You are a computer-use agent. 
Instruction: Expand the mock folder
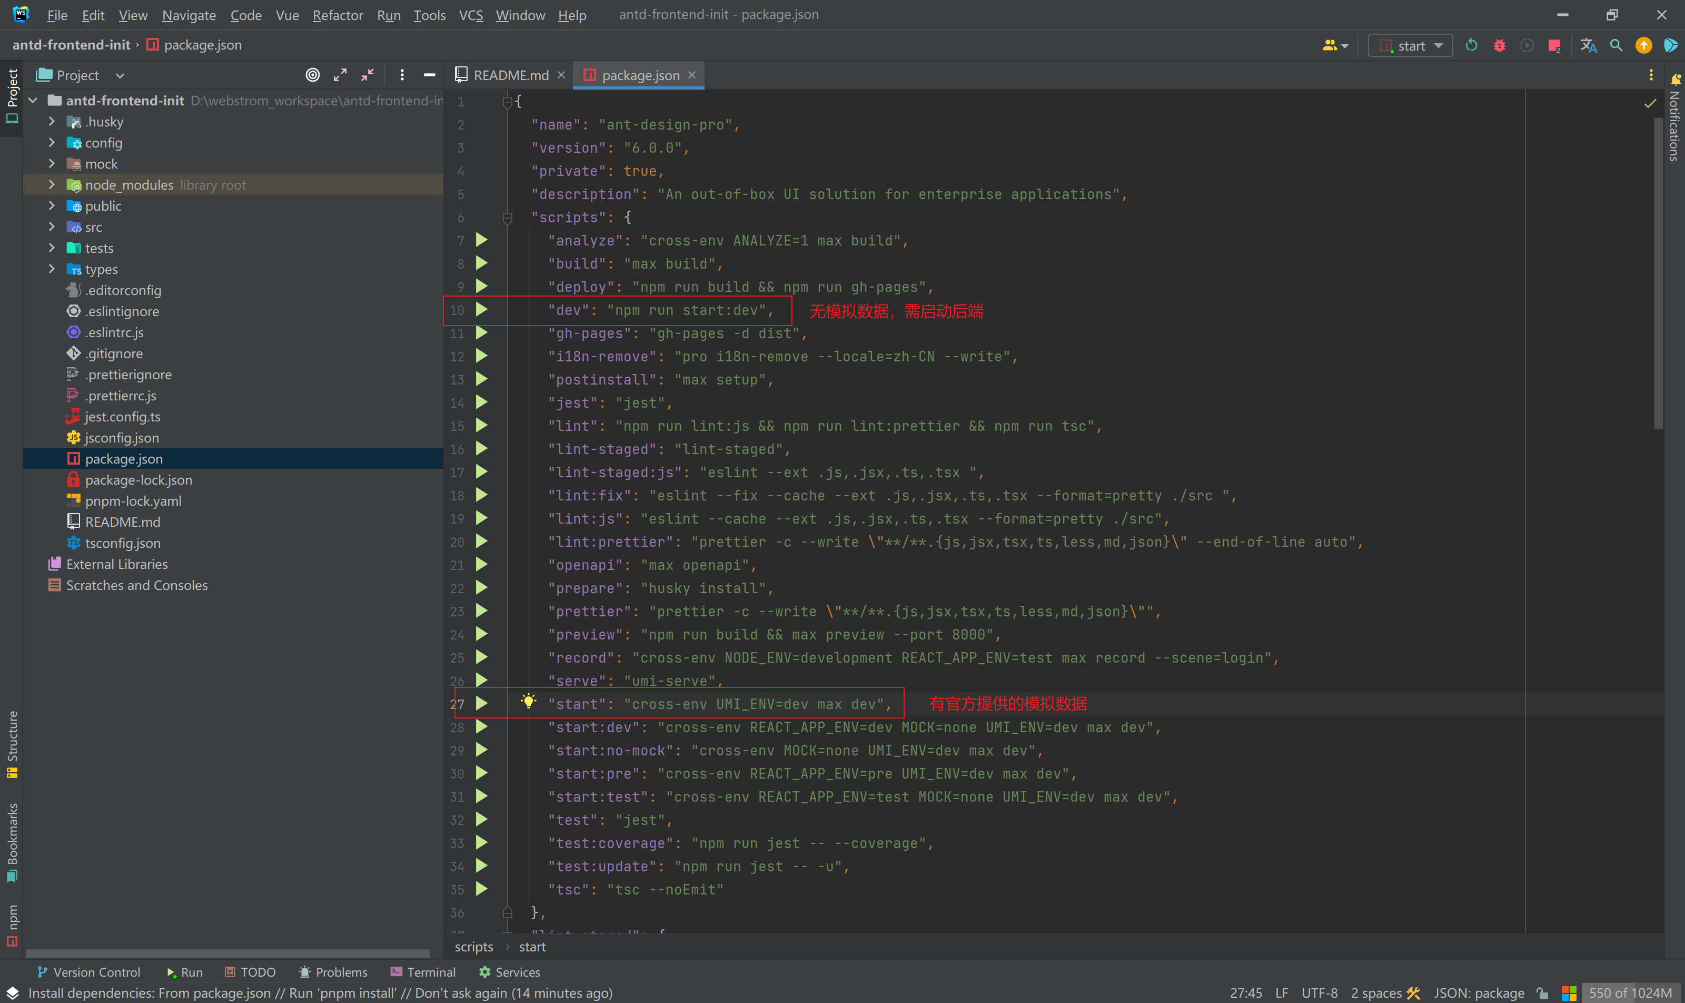pyautogui.click(x=52, y=163)
